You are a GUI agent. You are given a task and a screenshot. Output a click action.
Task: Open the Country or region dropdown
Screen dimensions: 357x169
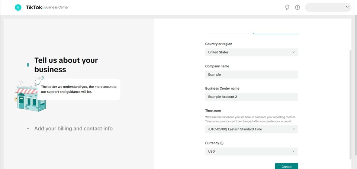[x=251, y=52]
